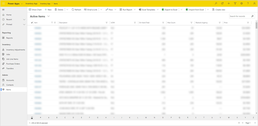
Task: Collapse the sidebar with the hamburger icon
Action: [x=3, y=10]
